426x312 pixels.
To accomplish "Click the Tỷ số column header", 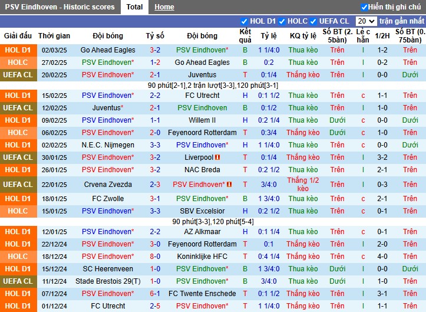I will click(155, 35).
